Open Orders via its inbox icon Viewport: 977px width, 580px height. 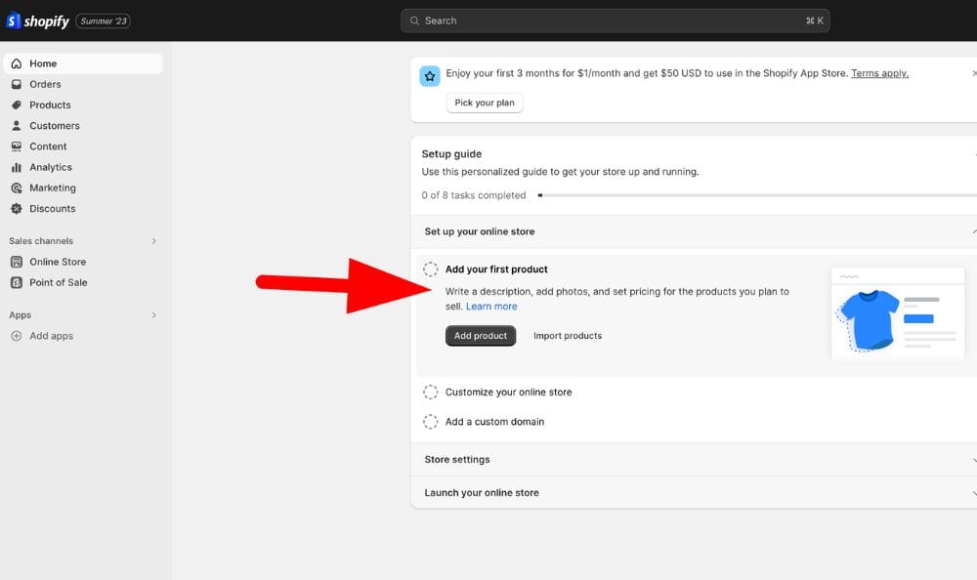point(16,84)
